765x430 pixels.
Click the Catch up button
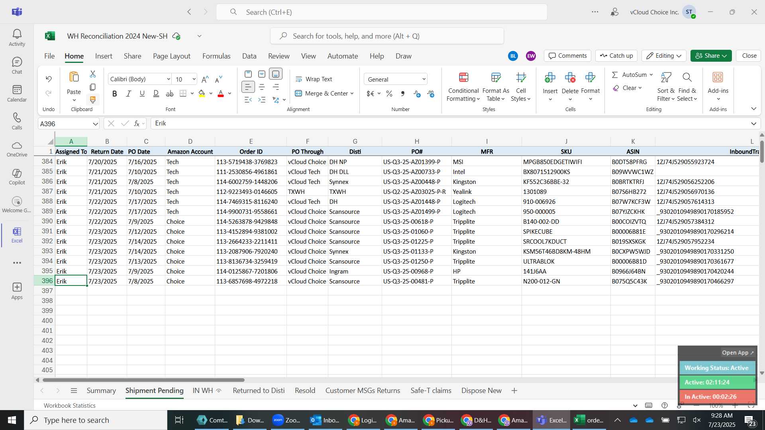click(x=616, y=56)
